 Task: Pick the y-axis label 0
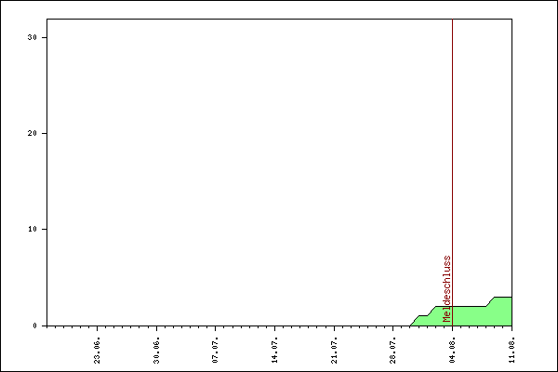(x=37, y=325)
